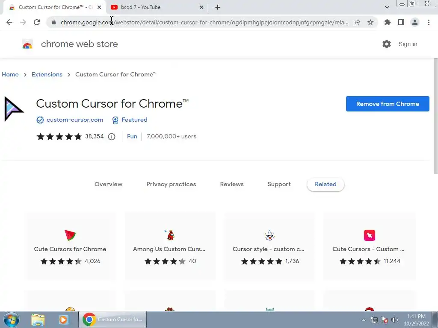Click the Sign in link
Image resolution: width=438 pixels, height=328 pixels.
pos(408,44)
